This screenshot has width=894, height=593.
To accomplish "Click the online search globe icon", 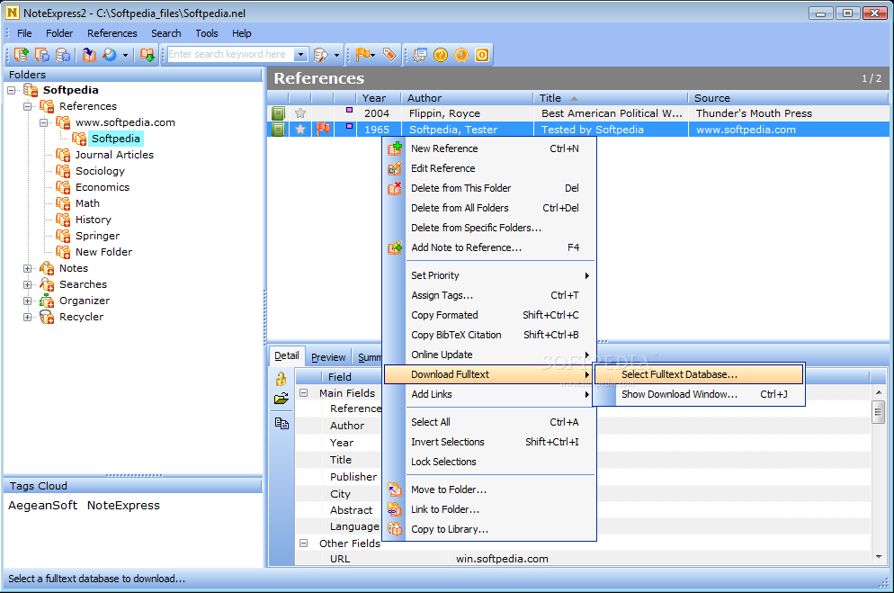I will [x=110, y=55].
